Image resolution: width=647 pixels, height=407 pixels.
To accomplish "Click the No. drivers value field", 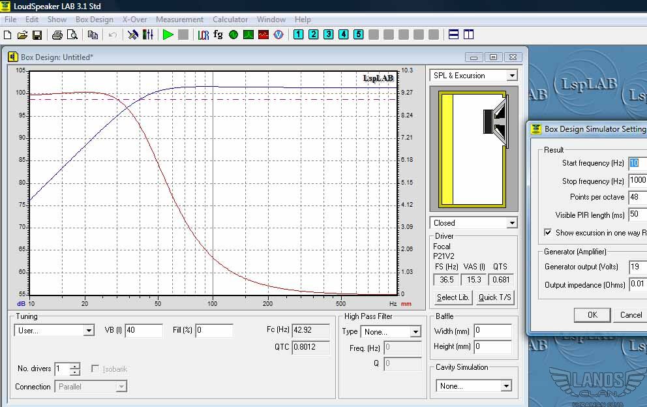I will point(62,369).
